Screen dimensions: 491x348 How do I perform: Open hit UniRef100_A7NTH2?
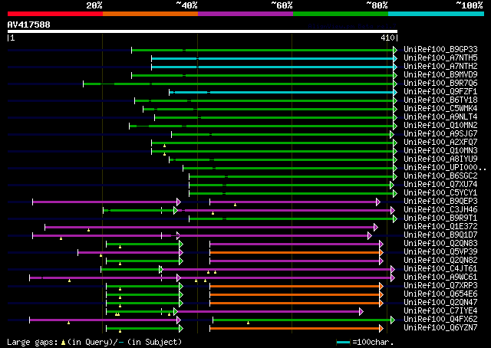tap(440, 67)
